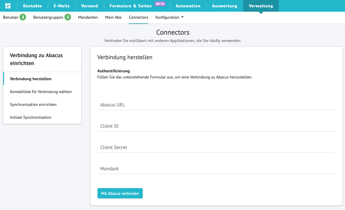Viewport: 345px width, 210px height.
Task: Click the Mit Abacus verbinden button
Action: (120, 193)
